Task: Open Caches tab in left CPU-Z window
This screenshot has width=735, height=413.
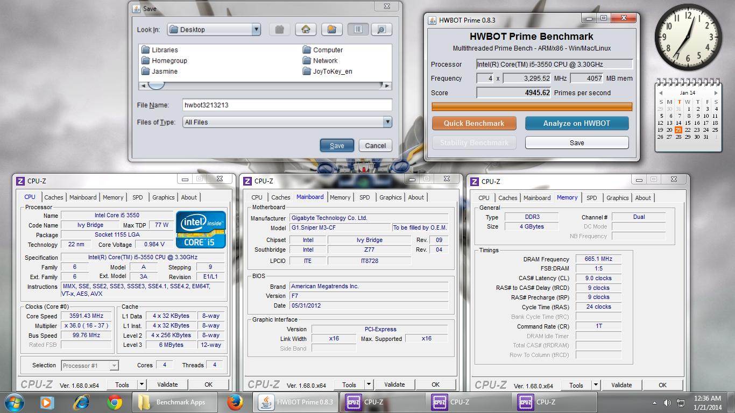Action: 54,197
